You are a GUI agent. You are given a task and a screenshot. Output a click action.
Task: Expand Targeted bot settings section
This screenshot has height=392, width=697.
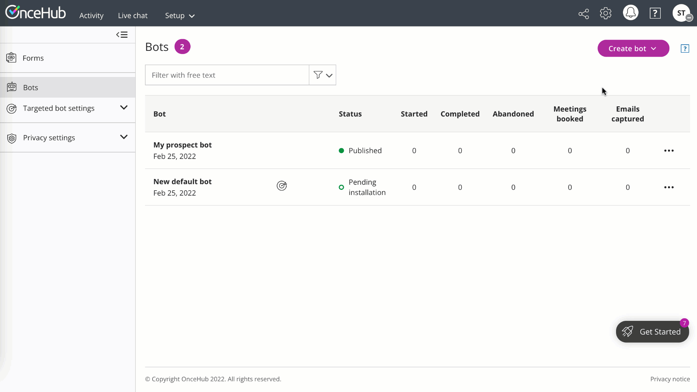click(x=124, y=108)
